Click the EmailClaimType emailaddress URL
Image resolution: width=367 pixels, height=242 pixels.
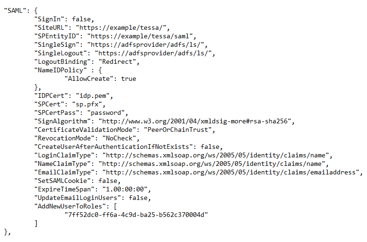[230, 173]
